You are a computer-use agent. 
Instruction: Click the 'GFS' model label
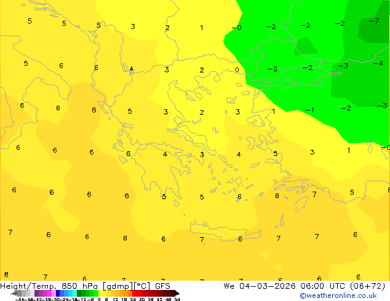pyautogui.click(x=162, y=286)
